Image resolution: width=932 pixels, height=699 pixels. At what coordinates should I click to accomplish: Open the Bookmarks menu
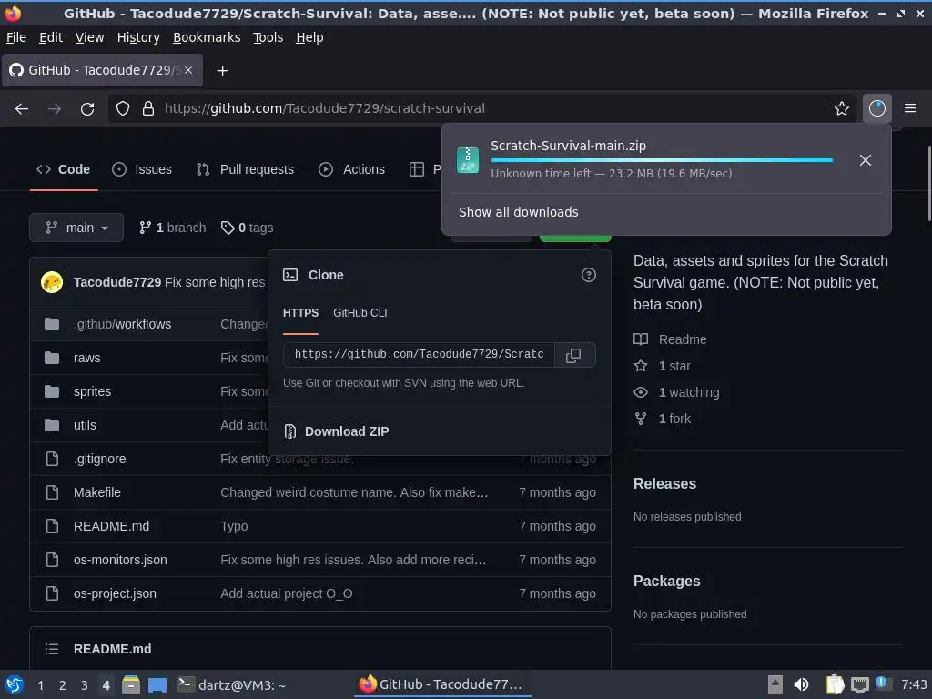click(x=207, y=37)
